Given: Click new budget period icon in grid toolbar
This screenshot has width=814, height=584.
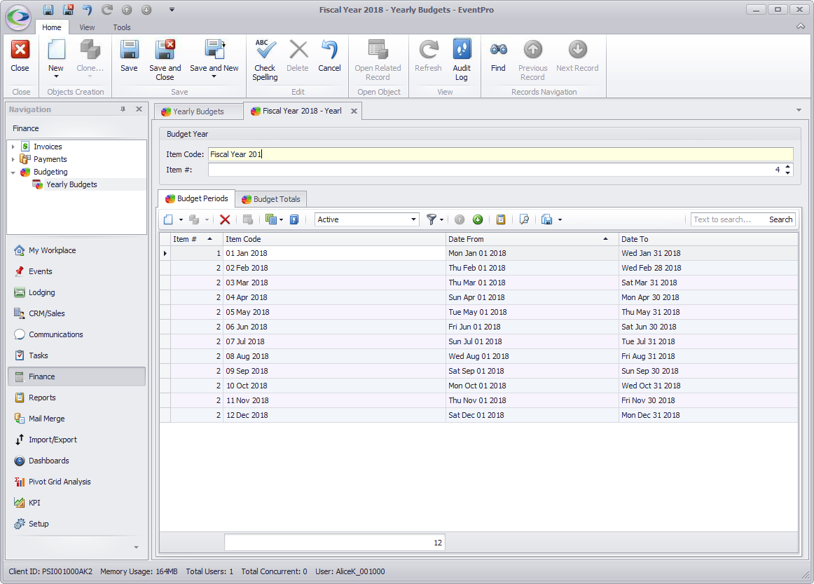Looking at the screenshot, I should coord(168,219).
